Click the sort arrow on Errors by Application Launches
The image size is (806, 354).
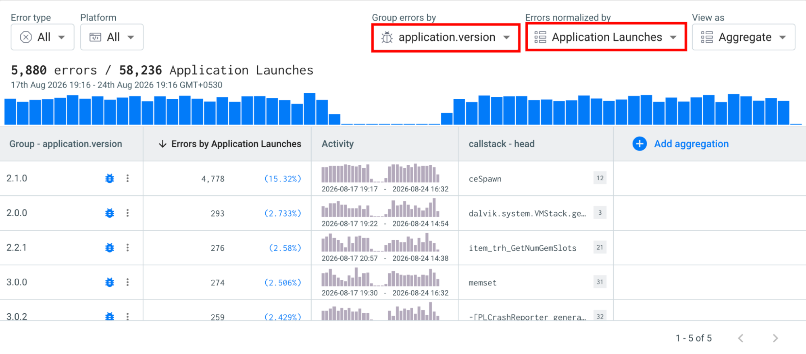162,144
